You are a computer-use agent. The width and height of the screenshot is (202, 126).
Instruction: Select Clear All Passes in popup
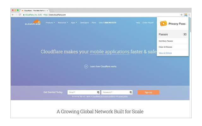165,47
